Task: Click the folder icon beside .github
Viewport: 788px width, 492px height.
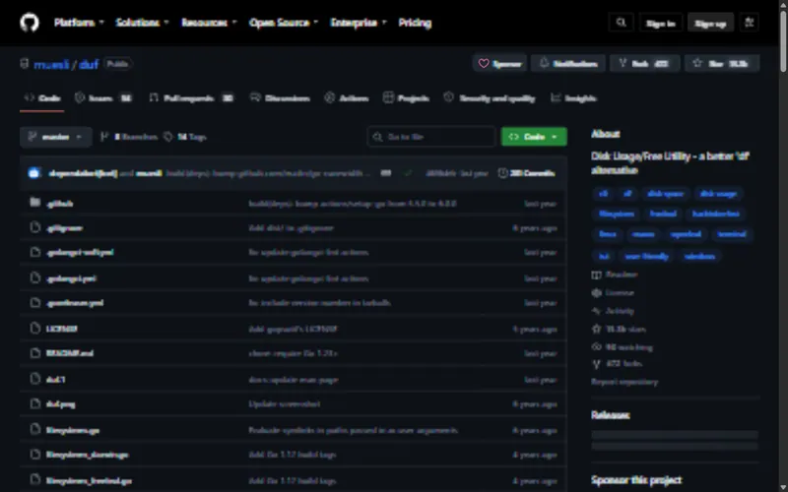Action: click(34, 203)
